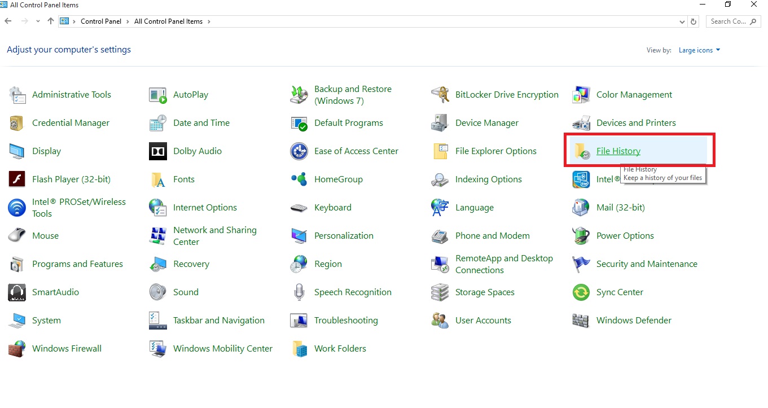Expand chevron after All Control Panel Items
The image size is (768, 408).
[x=209, y=21]
